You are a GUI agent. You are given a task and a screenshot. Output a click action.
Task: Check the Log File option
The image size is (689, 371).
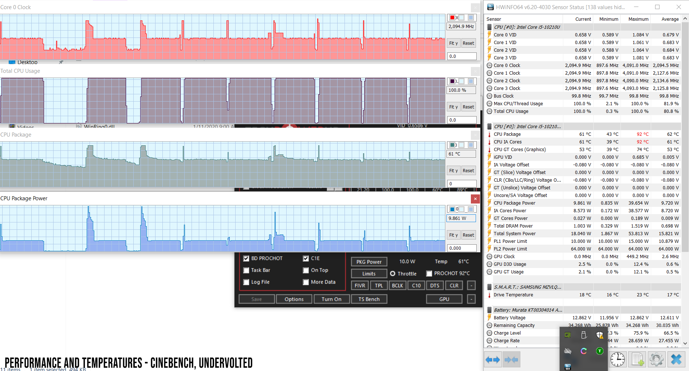point(246,282)
